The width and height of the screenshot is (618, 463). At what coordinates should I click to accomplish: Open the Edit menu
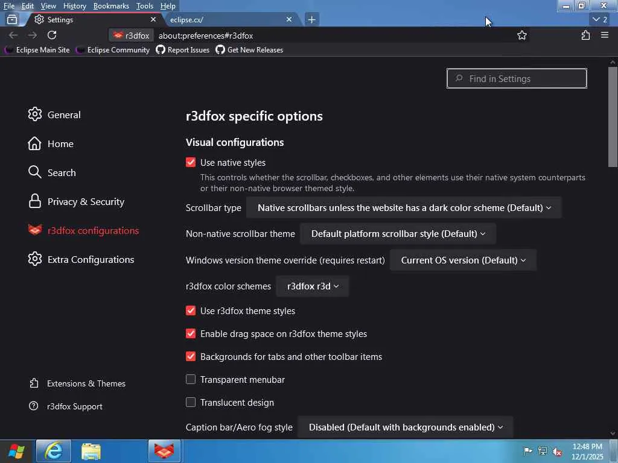tap(28, 6)
